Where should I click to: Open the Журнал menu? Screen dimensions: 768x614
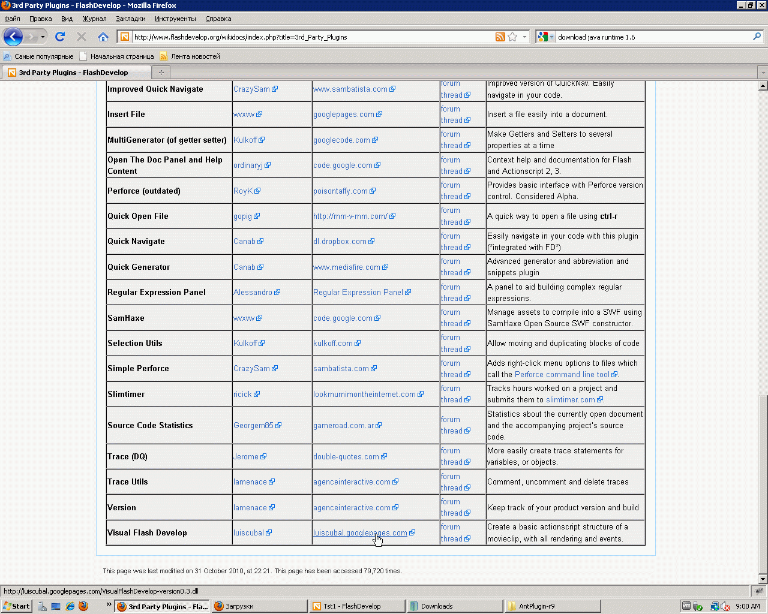pyautogui.click(x=94, y=19)
